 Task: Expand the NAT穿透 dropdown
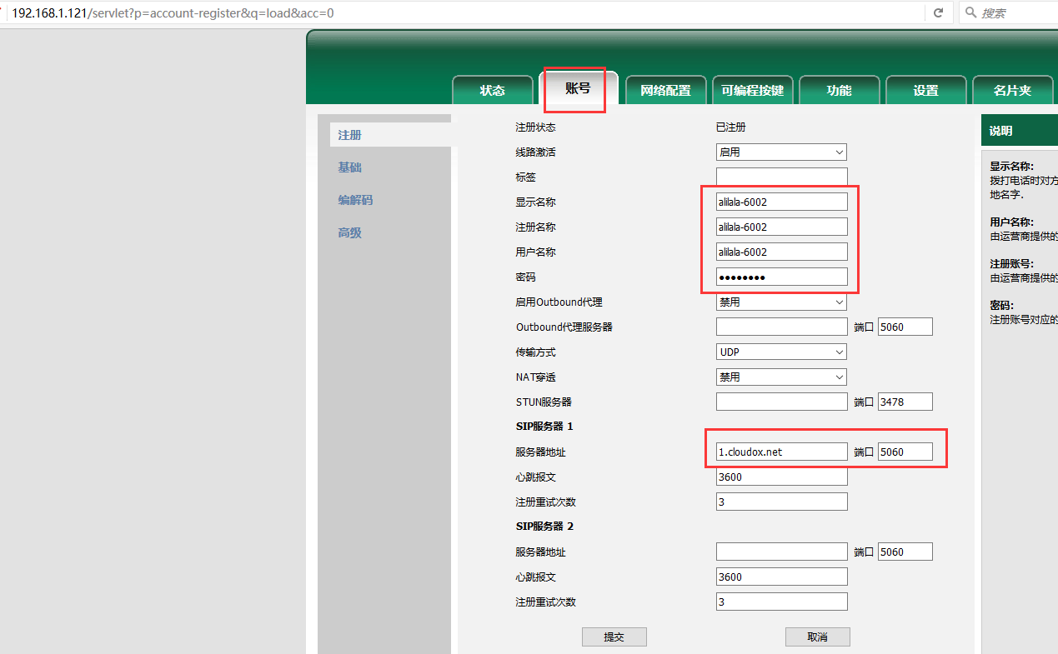781,377
